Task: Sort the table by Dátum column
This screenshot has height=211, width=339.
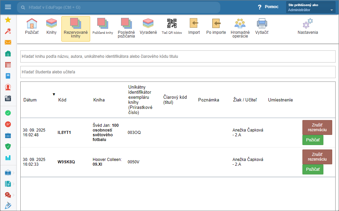Action: coord(30,100)
